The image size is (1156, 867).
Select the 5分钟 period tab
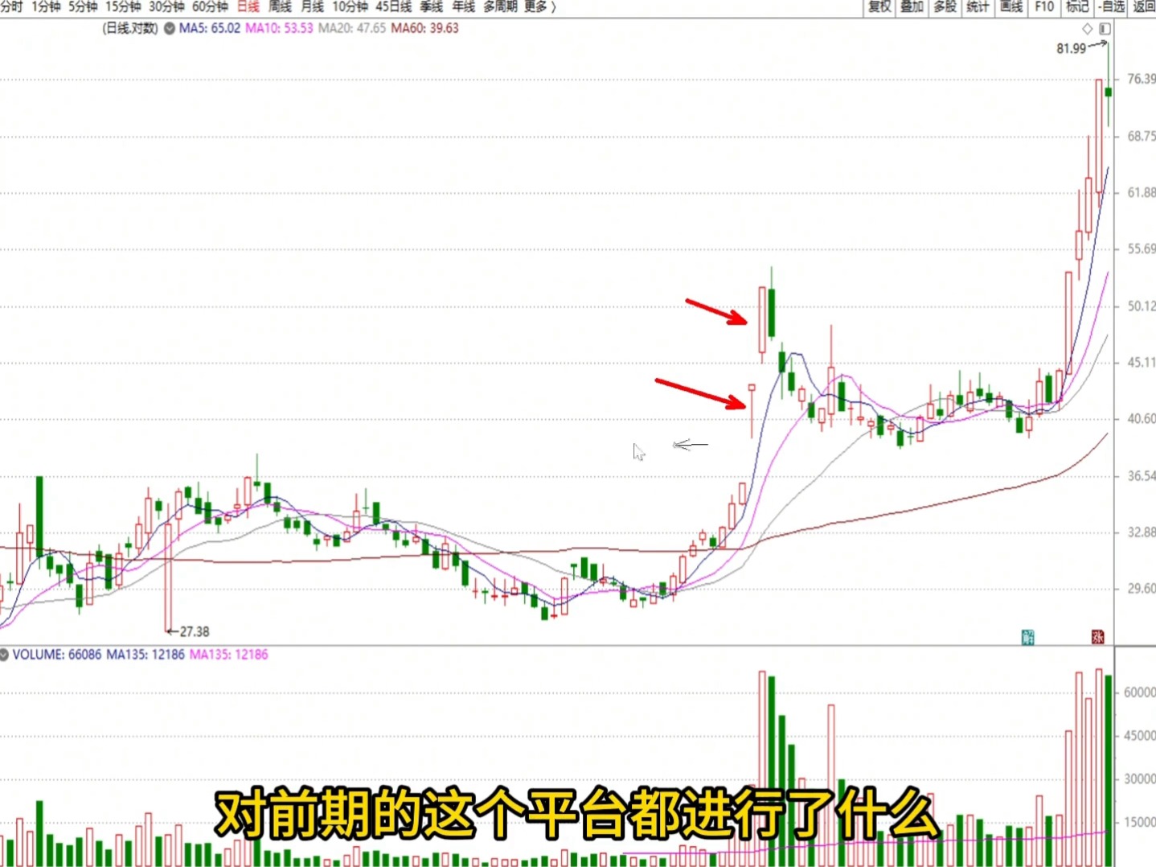83,6
